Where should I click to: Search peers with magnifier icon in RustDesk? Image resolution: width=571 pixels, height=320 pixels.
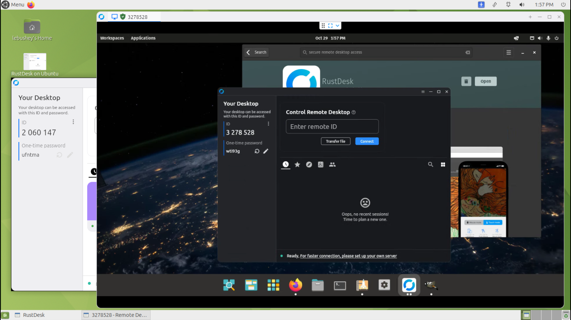coord(430,164)
